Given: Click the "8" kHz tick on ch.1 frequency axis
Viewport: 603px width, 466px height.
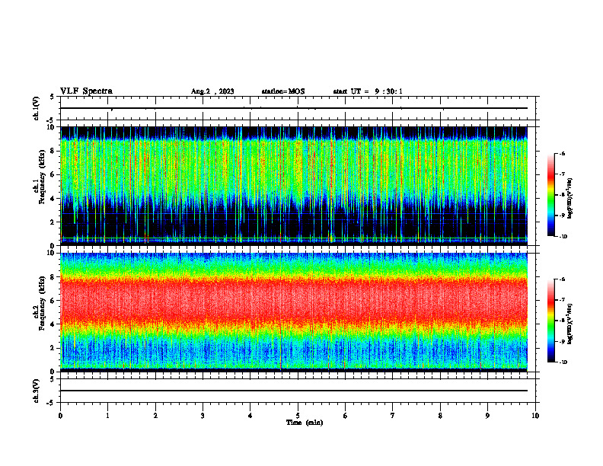Looking at the screenshot, I should [x=53, y=151].
